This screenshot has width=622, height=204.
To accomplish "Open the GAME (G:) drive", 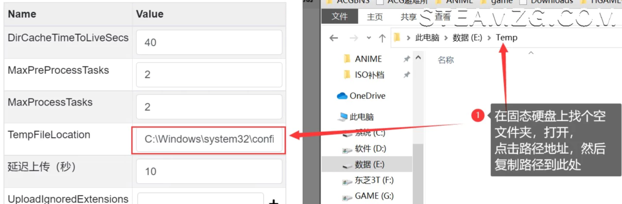I will click(374, 196).
